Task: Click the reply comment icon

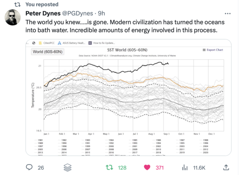Action: [30, 167]
